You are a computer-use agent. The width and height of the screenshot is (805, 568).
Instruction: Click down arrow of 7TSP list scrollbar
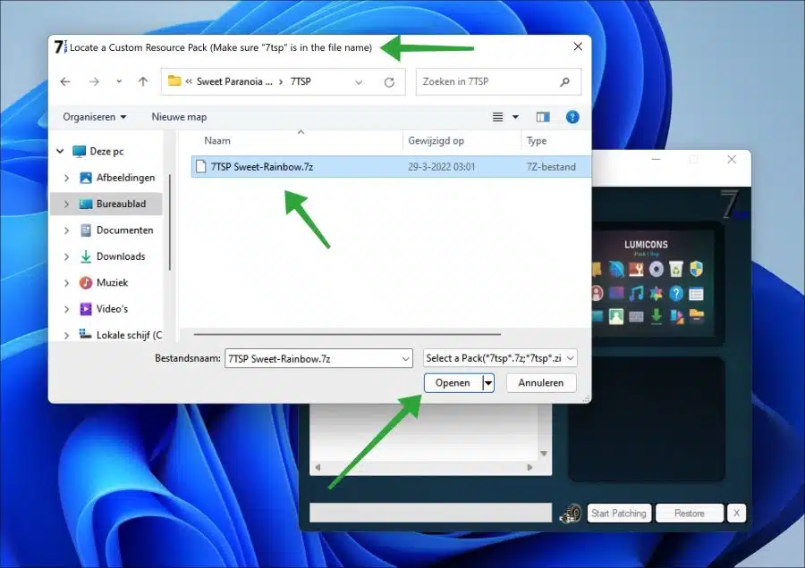pyautogui.click(x=544, y=454)
